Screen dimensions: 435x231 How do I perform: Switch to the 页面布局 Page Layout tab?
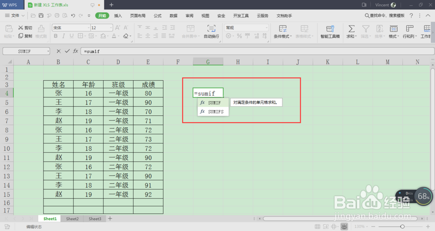pos(137,16)
